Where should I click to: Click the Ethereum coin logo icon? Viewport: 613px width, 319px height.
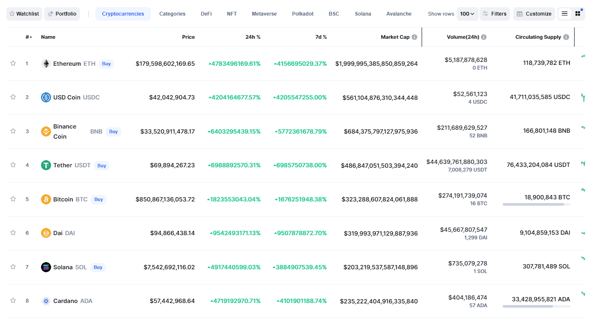[46, 64]
